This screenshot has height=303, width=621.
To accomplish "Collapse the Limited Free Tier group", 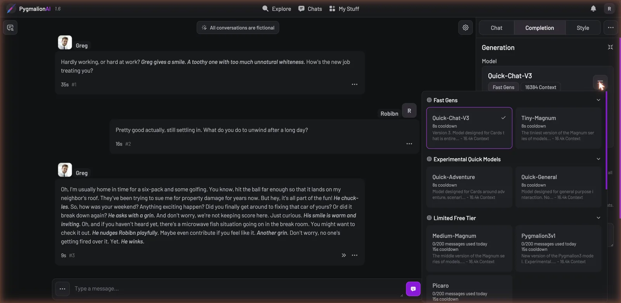I will [x=598, y=218].
